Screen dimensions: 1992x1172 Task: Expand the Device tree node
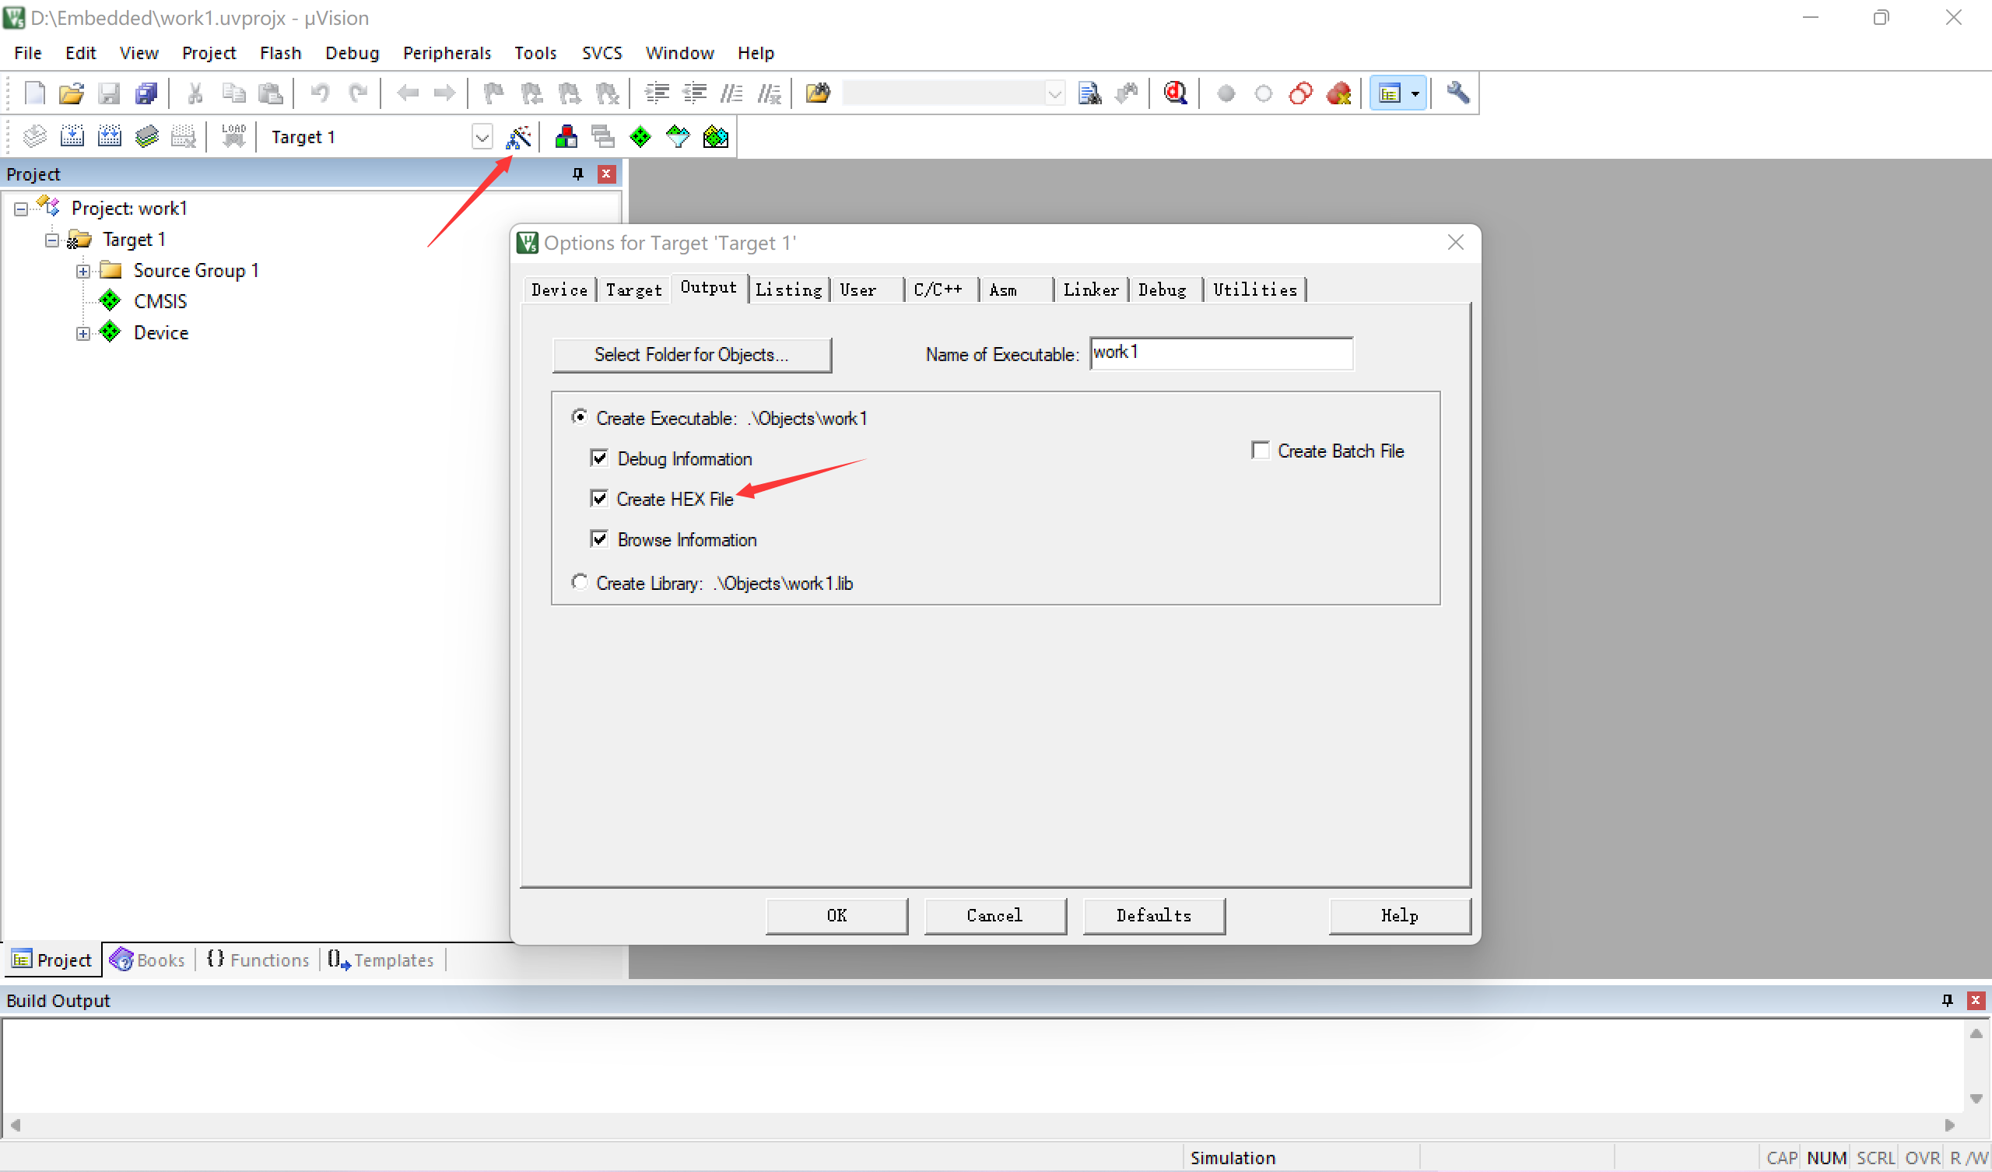click(83, 333)
